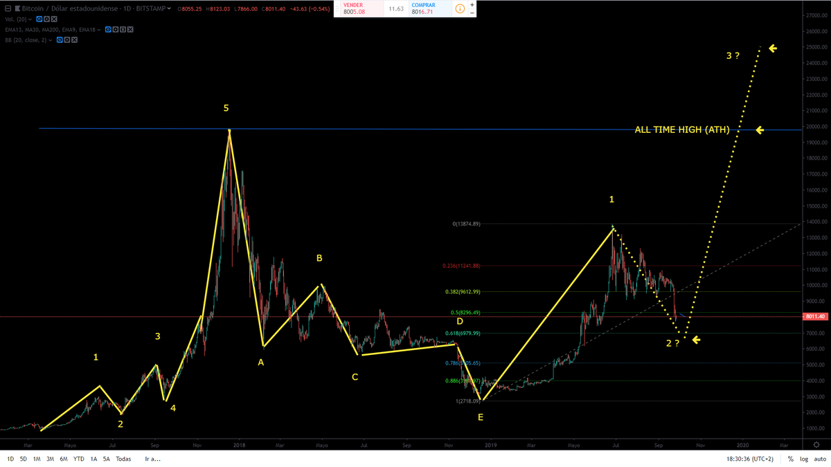Click the 8011.40 current price label

(816, 317)
